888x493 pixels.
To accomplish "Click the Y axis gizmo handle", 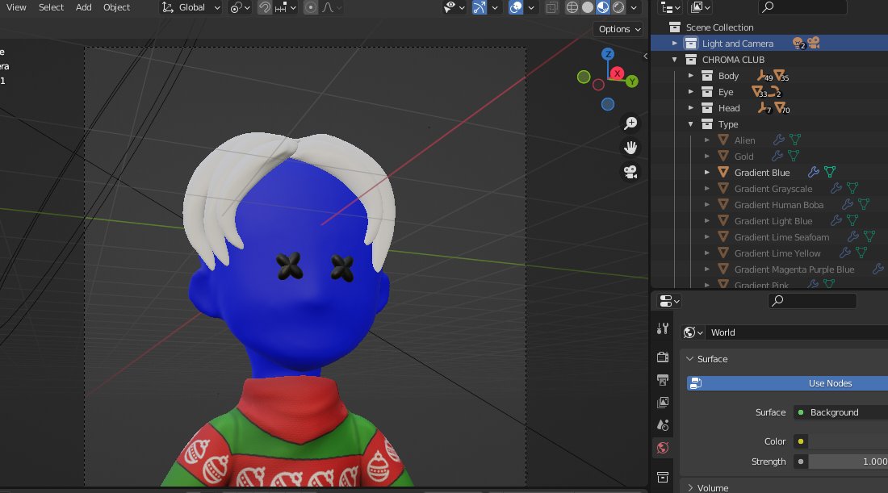I will [632, 81].
